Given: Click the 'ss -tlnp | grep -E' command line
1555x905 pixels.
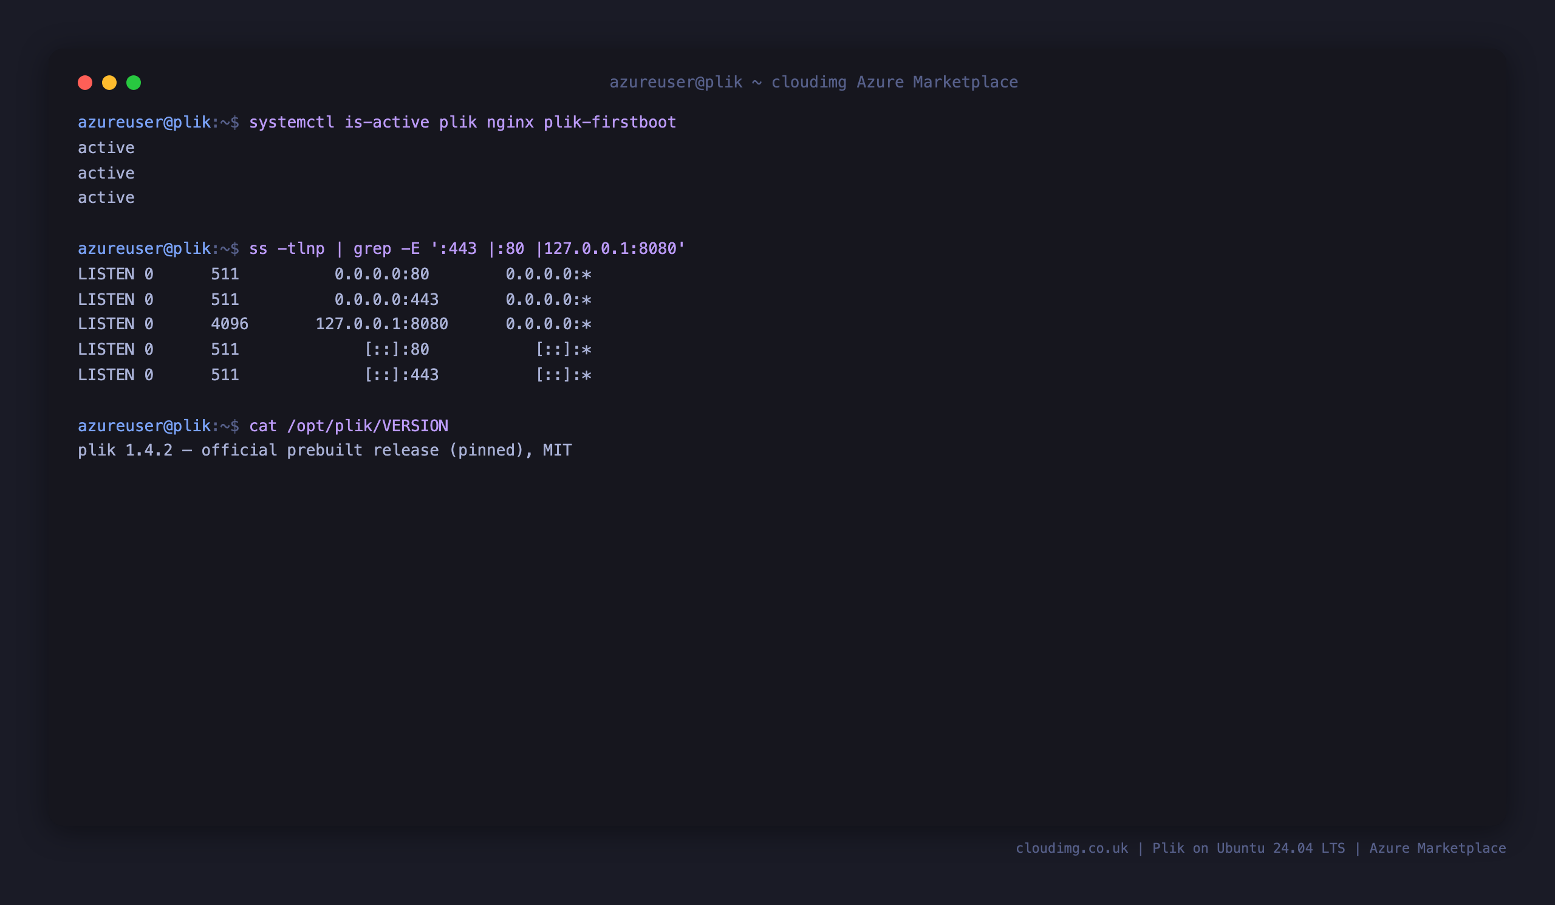Looking at the screenshot, I should pos(467,248).
